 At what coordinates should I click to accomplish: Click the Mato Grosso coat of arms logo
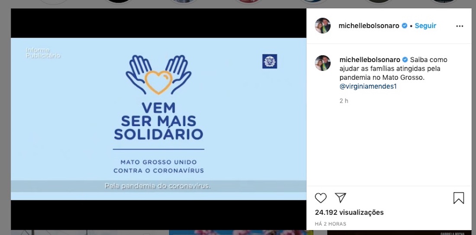pos(270,61)
